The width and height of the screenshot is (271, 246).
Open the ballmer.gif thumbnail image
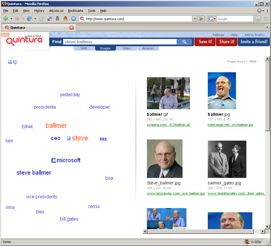tap(168, 93)
